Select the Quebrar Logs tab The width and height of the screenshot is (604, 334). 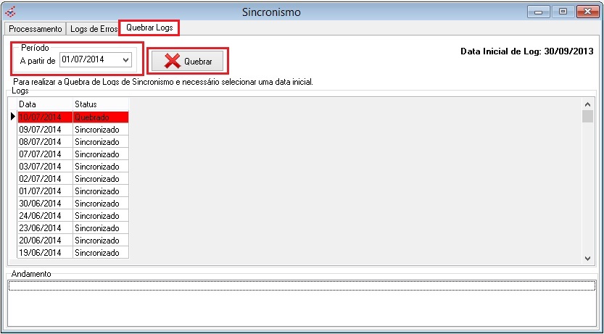pos(149,28)
